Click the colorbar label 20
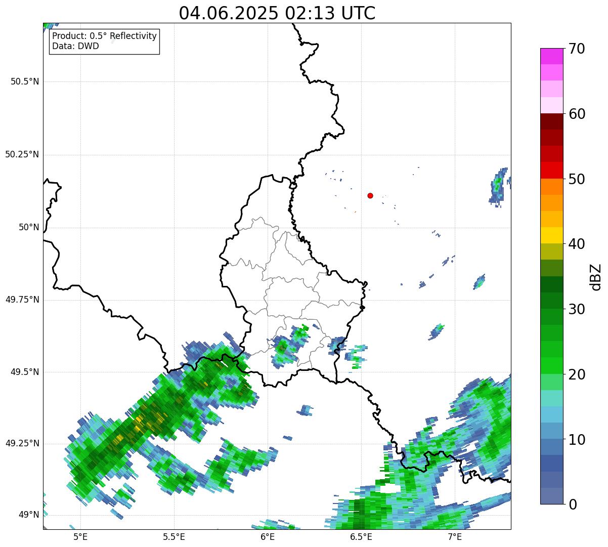The image size is (608, 547). [x=577, y=374]
